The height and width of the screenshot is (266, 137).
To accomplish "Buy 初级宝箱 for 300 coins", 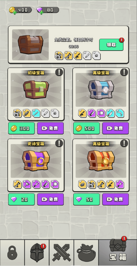I will 21,128.
